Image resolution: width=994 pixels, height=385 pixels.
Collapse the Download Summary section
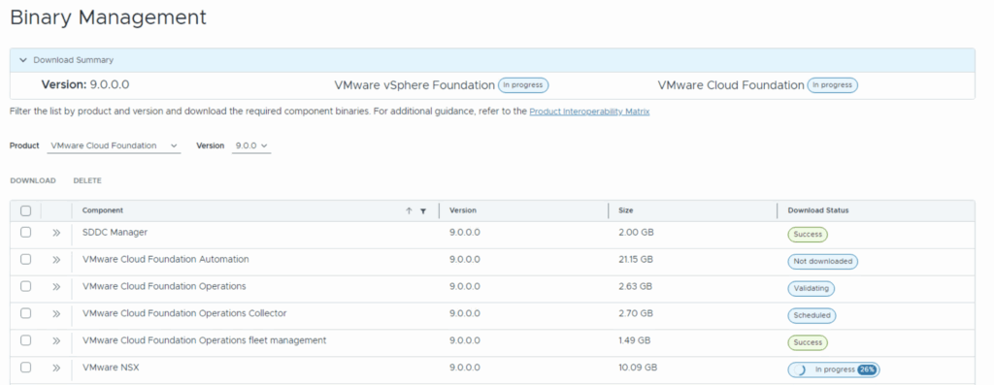pyautogui.click(x=23, y=60)
